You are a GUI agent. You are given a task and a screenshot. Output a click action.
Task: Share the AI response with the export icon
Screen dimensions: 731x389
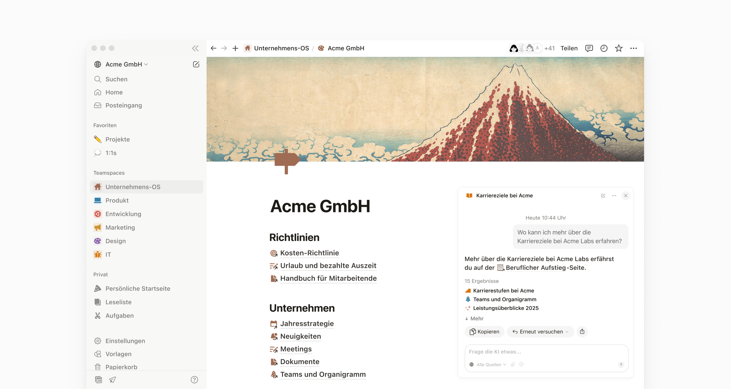tap(582, 331)
